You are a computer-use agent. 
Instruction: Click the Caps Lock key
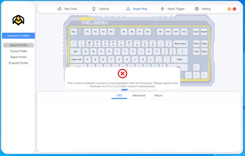pyautogui.click(x=76, y=59)
